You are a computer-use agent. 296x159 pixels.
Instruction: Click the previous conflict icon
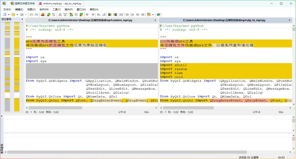click(65, 15)
